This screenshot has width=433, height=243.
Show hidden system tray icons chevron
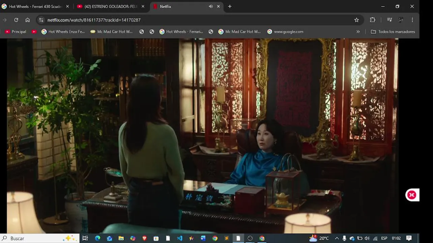337,238
